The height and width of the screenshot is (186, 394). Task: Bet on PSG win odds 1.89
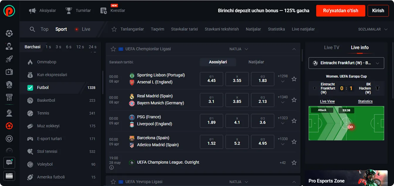(x=212, y=121)
